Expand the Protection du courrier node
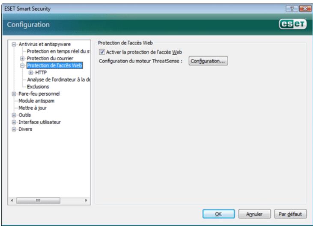 tap(22, 59)
